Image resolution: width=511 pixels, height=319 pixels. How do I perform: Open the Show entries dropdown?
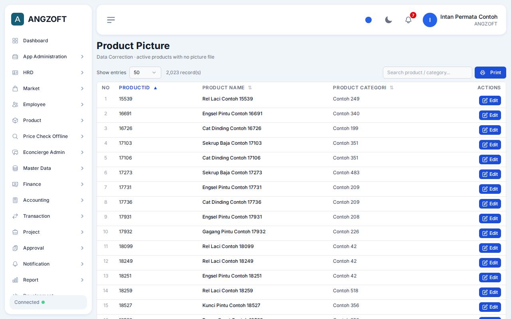(145, 73)
